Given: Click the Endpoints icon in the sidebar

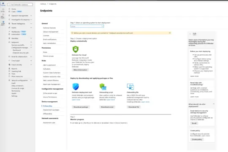Looking at the screenshot, I should [9, 42].
